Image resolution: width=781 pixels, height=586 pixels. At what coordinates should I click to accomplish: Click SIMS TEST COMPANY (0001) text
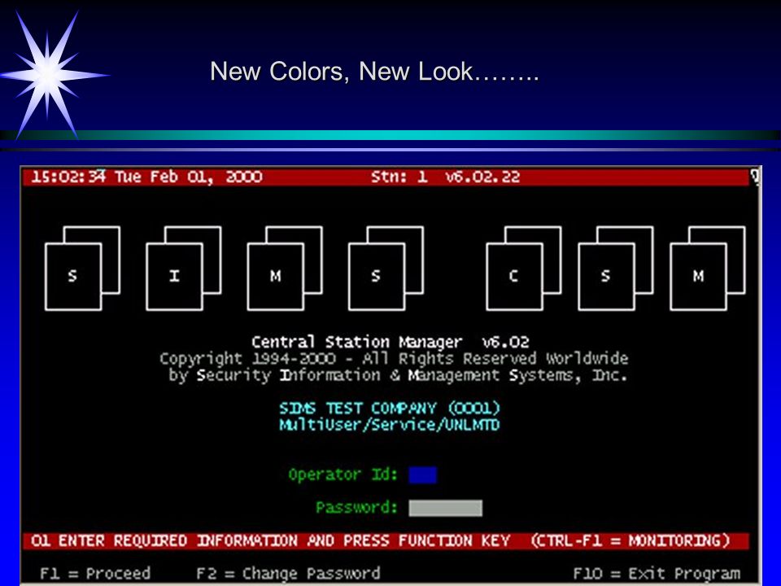[389, 408]
